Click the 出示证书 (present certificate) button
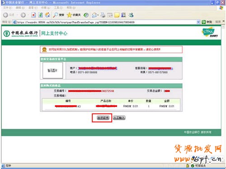This screenshot has height=169, width=226. click(x=103, y=118)
